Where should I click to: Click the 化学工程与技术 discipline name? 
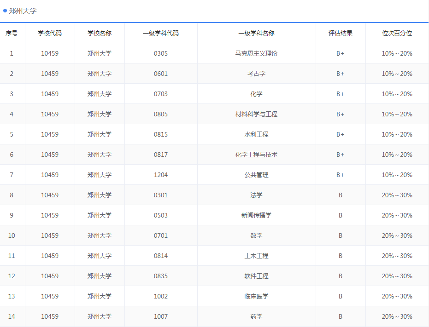[256, 154]
